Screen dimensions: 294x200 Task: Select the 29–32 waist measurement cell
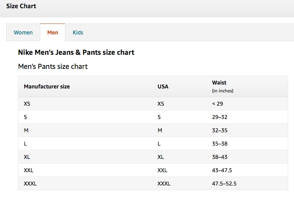[220, 117]
